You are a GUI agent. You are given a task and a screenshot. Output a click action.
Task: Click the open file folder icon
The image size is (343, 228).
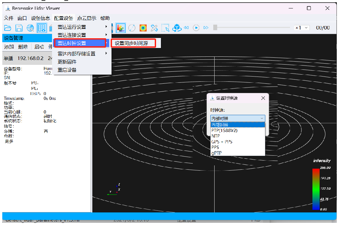8,28
